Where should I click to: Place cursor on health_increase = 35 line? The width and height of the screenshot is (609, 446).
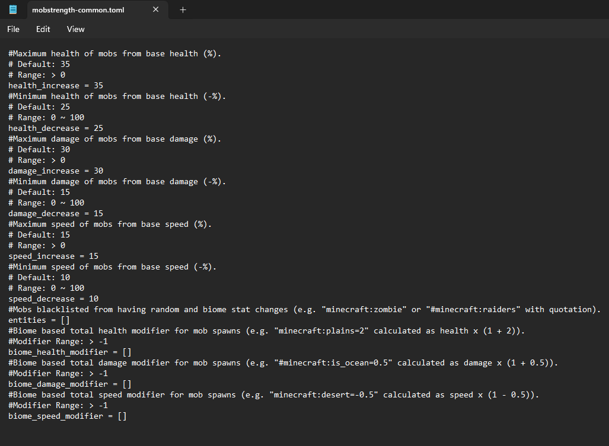[x=56, y=86]
